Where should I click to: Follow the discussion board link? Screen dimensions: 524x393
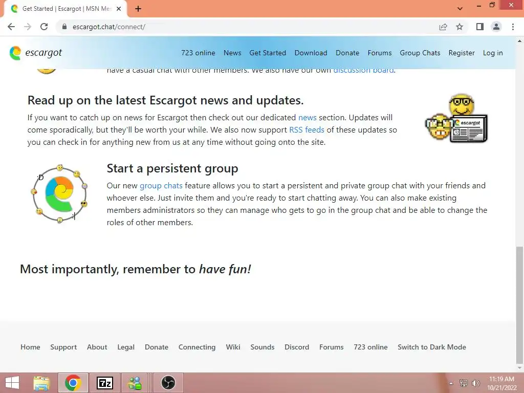[364, 70]
